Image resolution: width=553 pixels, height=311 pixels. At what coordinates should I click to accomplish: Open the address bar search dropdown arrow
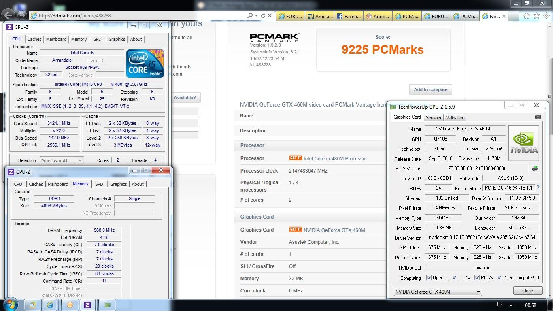pos(257,15)
